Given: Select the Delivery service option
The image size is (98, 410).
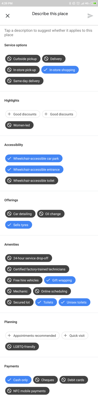Looking at the screenshot, I should (54, 59).
